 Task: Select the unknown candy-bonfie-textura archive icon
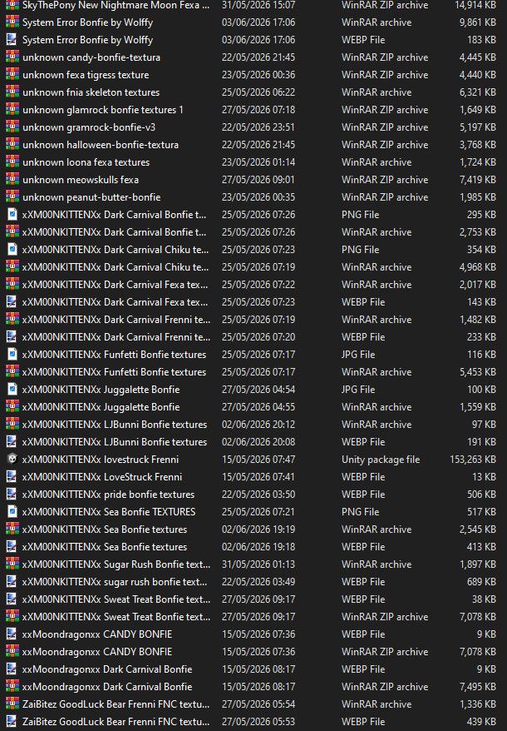(12, 57)
